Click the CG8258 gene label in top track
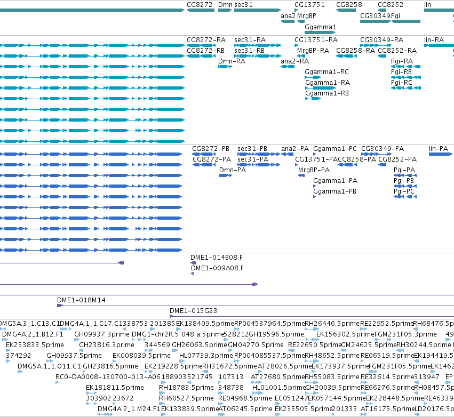 (349, 5)
